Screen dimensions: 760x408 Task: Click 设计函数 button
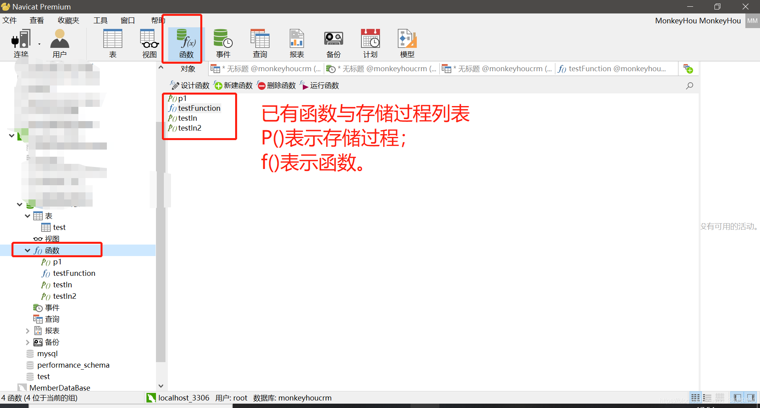pyautogui.click(x=190, y=85)
